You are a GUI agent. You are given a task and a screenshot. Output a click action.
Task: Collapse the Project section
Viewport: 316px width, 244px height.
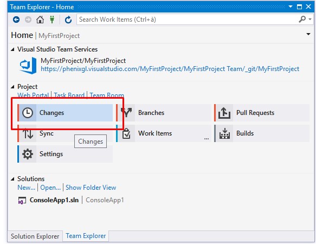12,87
